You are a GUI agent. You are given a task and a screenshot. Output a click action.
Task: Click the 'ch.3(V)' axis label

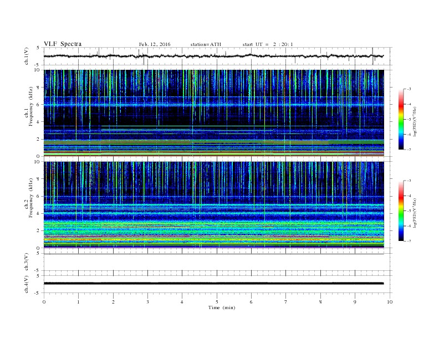point(26,262)
